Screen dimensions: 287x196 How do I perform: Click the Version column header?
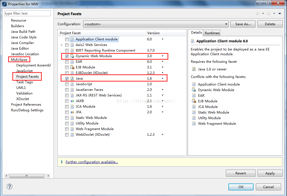(x=156, y=33)
